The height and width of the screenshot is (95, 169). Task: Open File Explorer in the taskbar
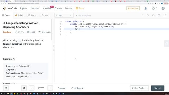coord(8,94)
